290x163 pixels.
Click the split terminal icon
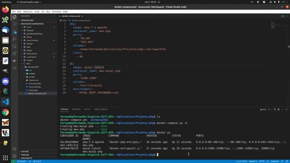point(275,110)
